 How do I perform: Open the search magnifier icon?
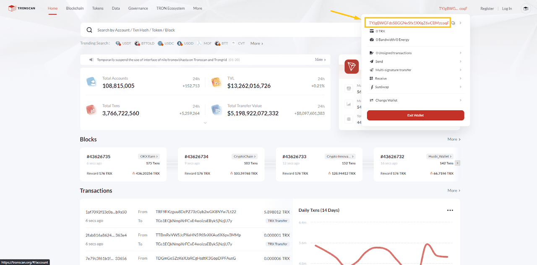89,29
